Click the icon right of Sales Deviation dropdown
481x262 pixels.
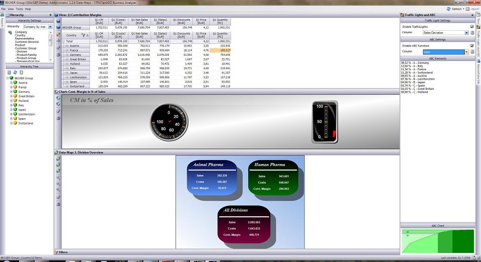tap(472, 33)
